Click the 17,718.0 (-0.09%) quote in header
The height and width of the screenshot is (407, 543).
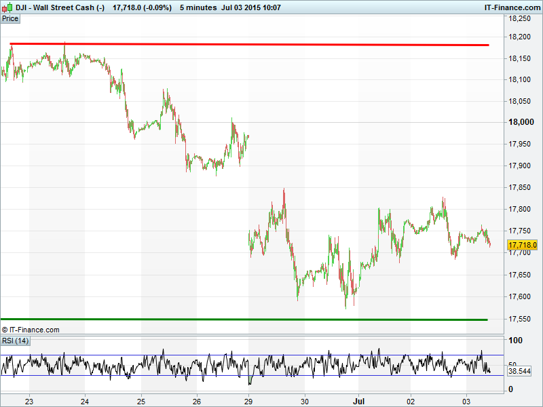tap(142, 7)
